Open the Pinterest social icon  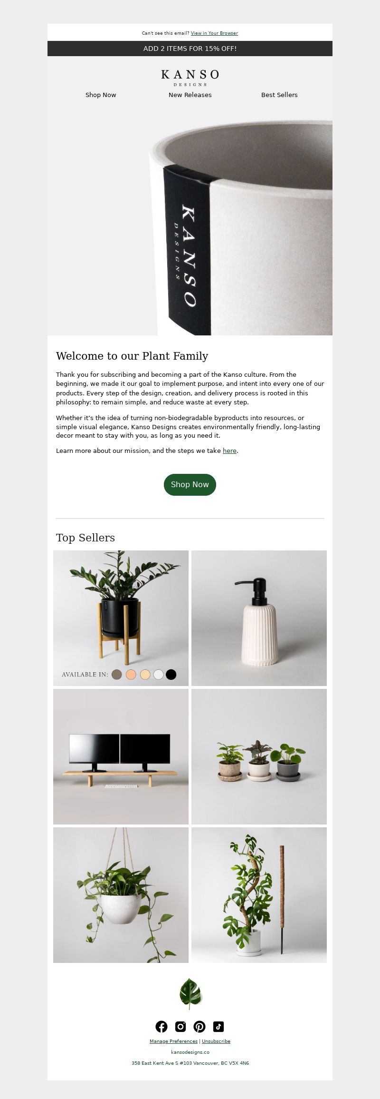(x=199, y=1026)
